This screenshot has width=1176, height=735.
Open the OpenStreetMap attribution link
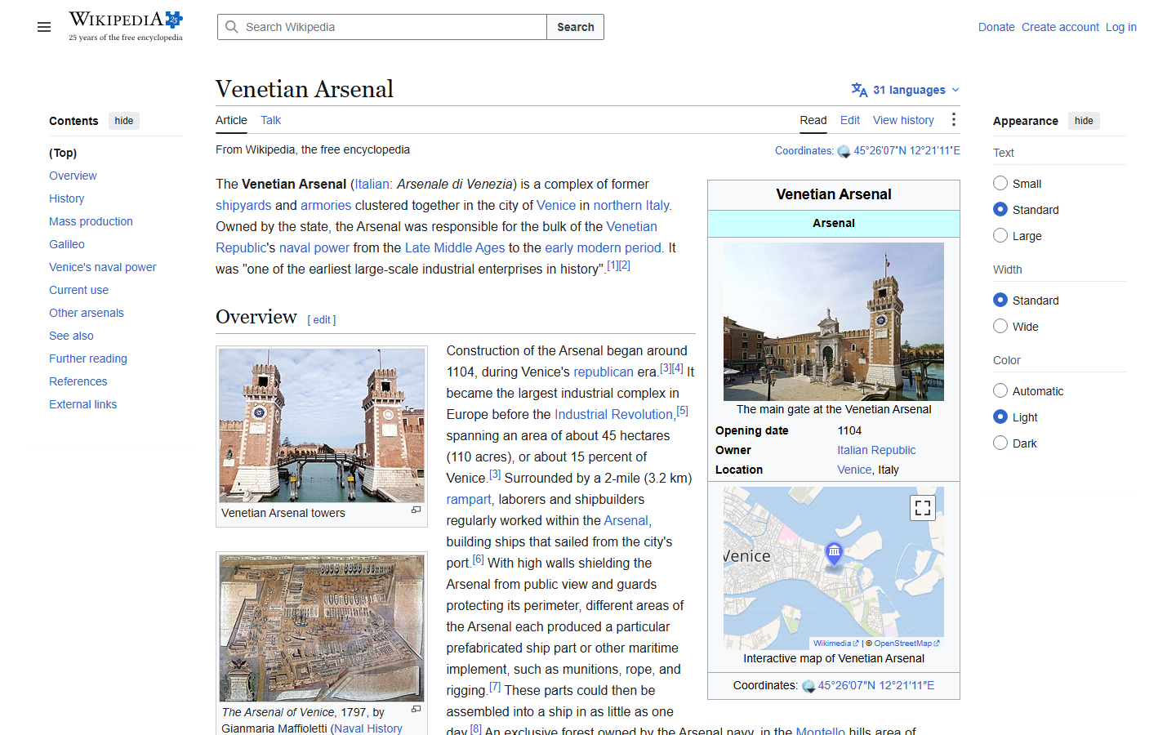pos(906,644)
